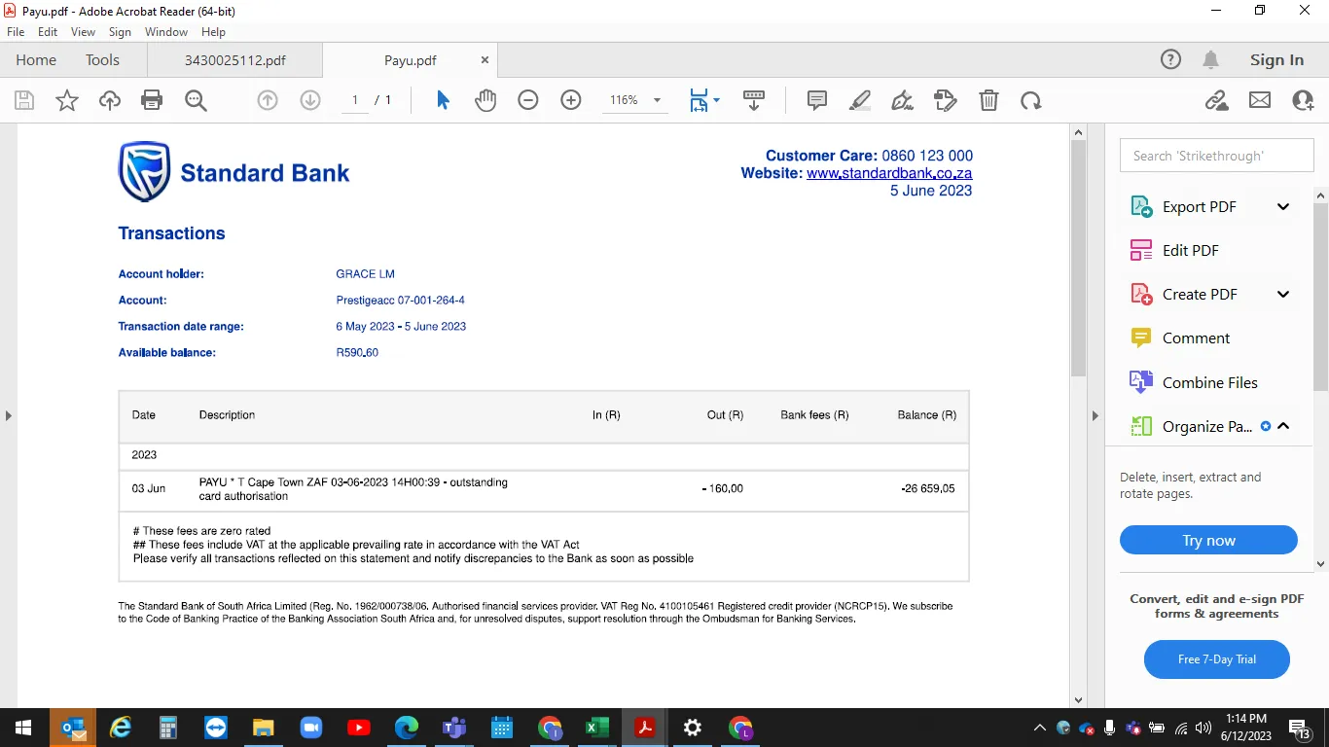The height and width of the screenshot is (747, 1329).
Task: Zoom in with the plus icon
Action: (571, 100)
